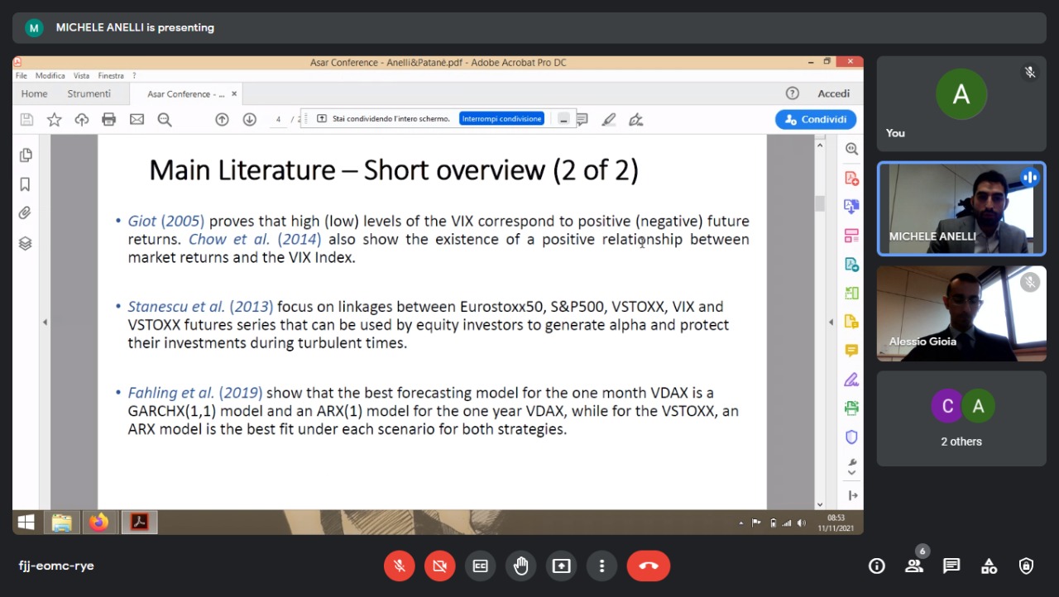This screenshot has height=597, width=1059.
Task: Raise hand in Meet
Action: tap(521, 566)
